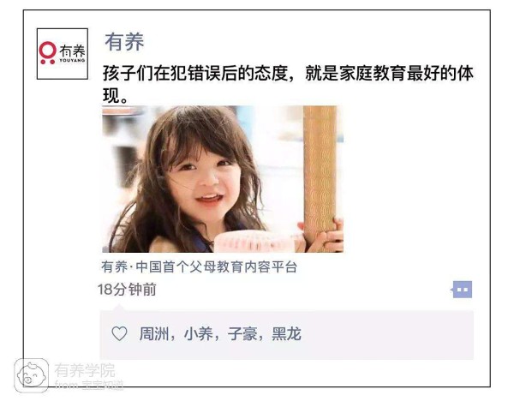Click the heart icon in likes bar

click(119, 334)
